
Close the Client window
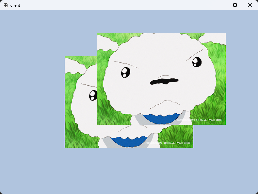[250, 5]
